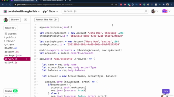The image size is (174, 97).
Task: Click the '/api/accounts' route string
Action: click(x=63, y=59)
